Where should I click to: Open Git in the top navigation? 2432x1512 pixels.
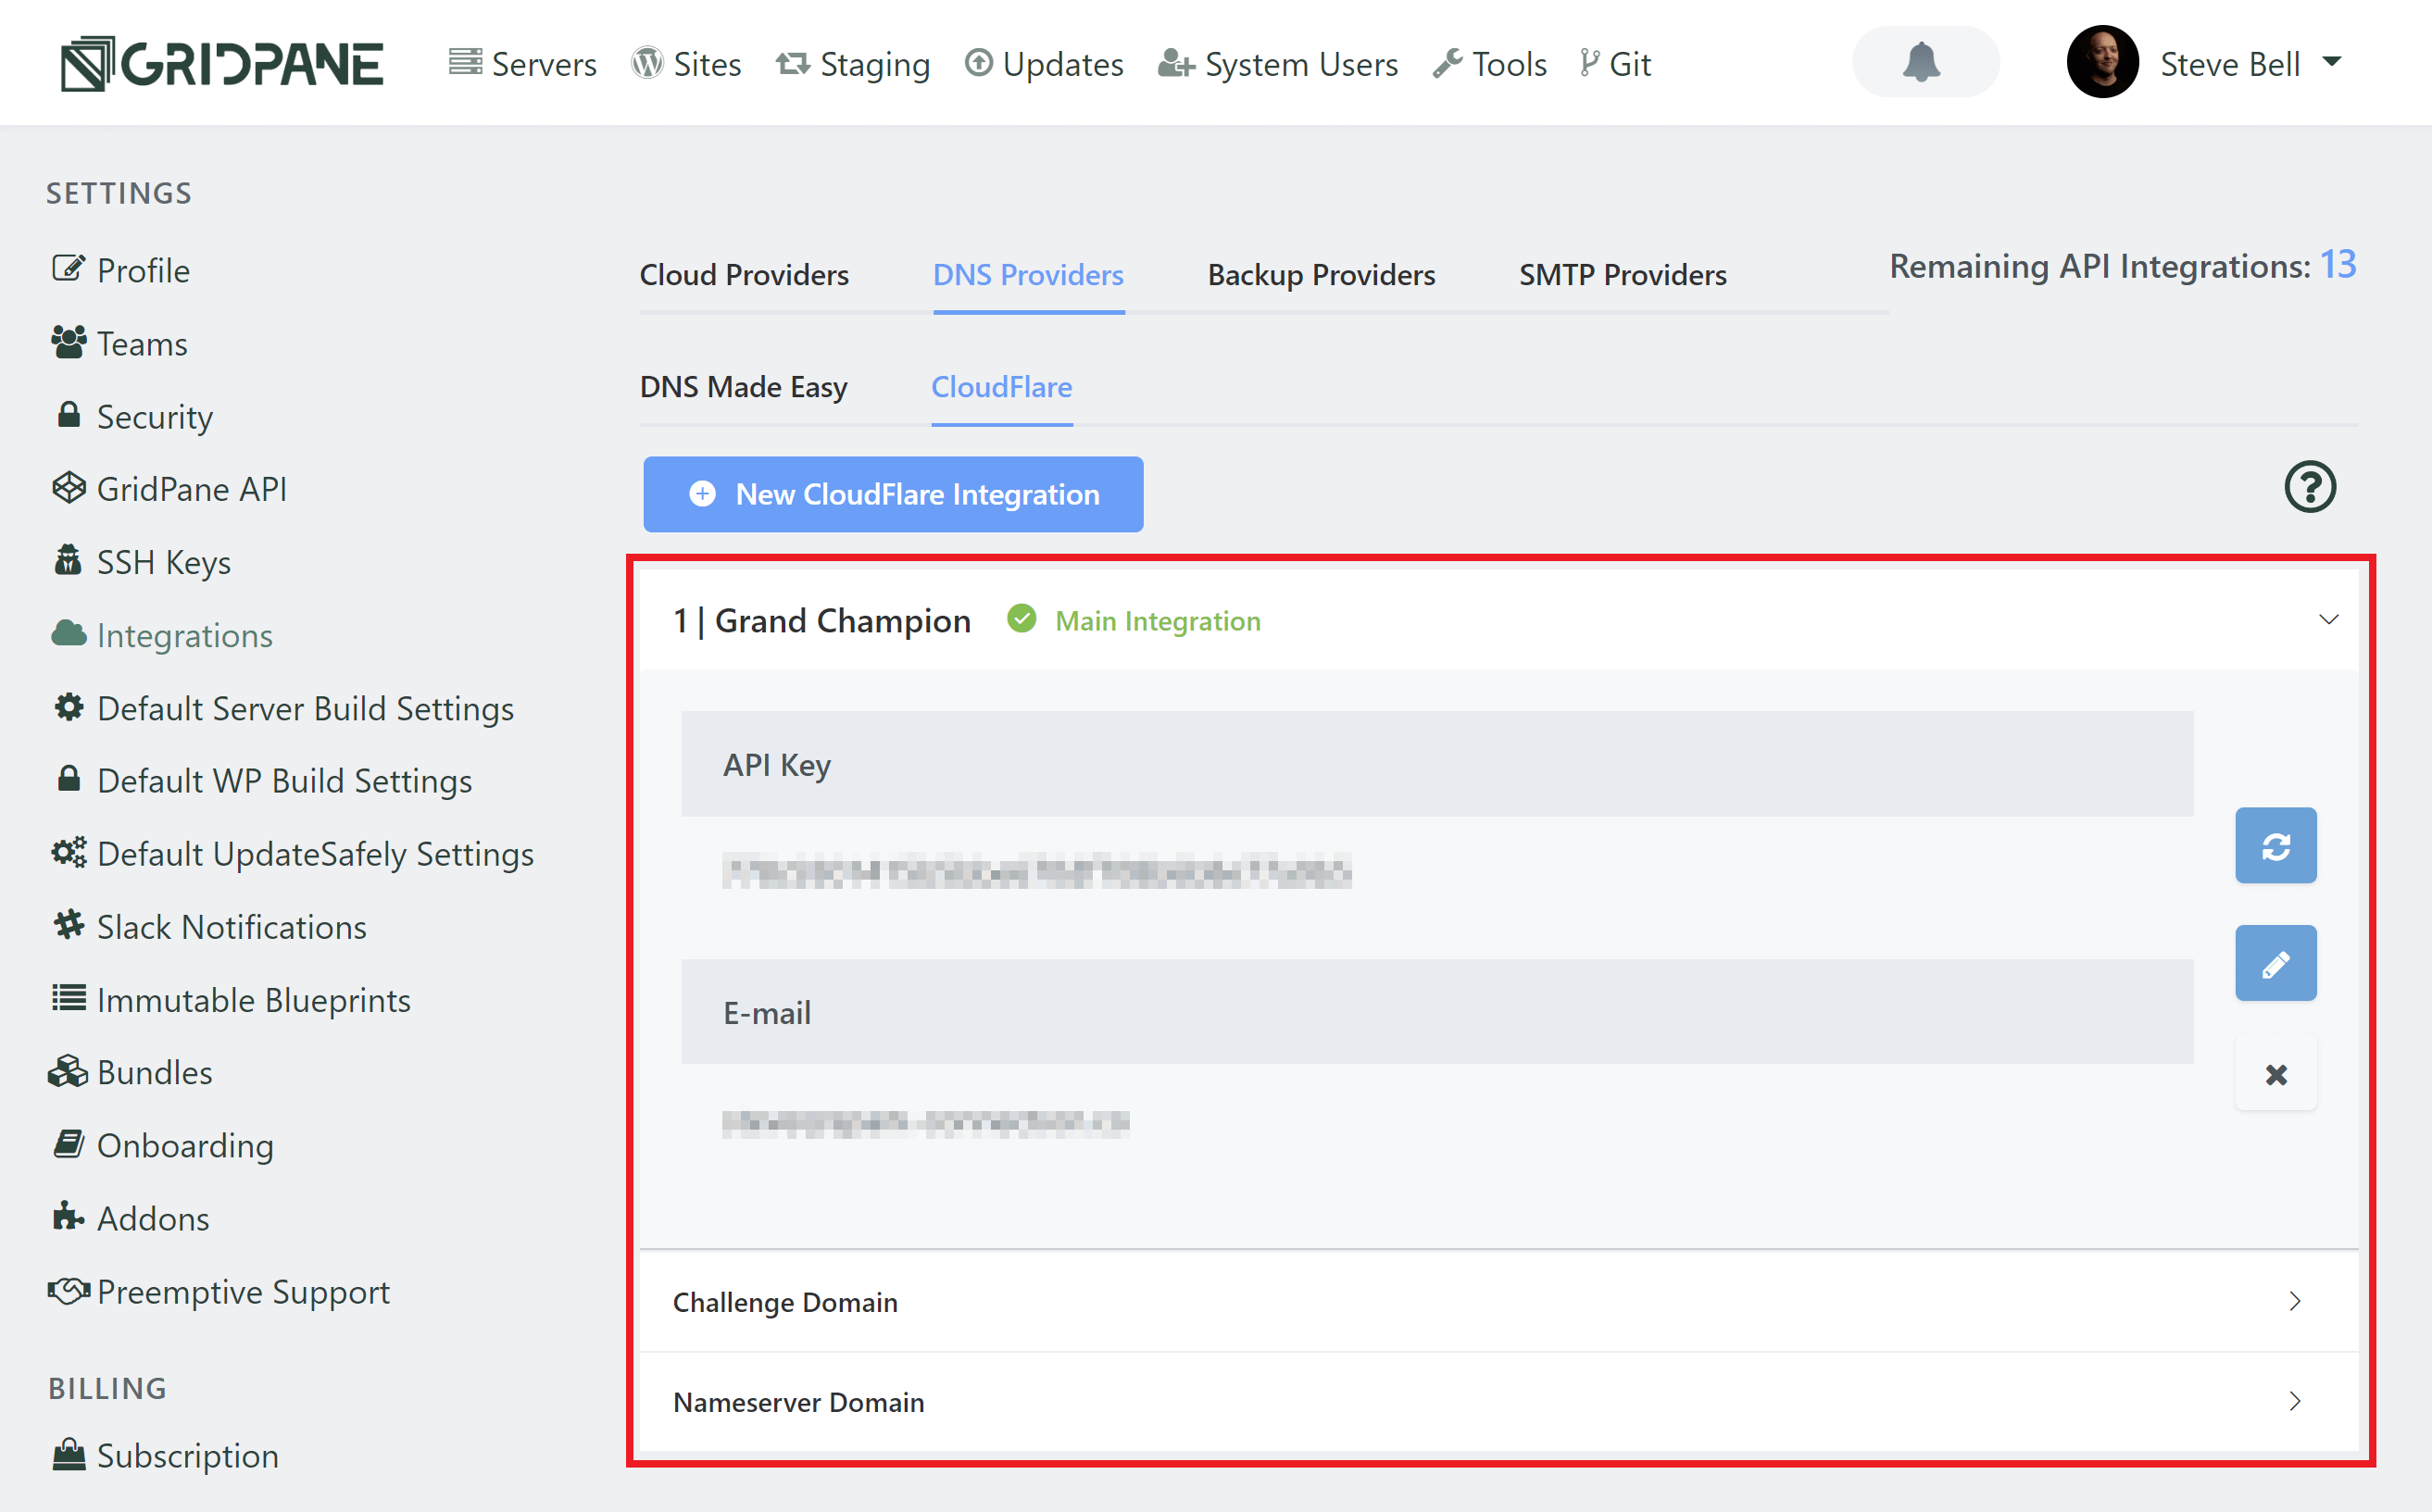coord(1615,64)
